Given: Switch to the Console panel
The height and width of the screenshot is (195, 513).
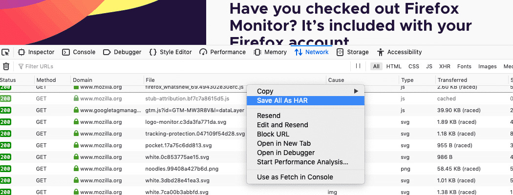Looking at the screenshot, I should (79, 52).
